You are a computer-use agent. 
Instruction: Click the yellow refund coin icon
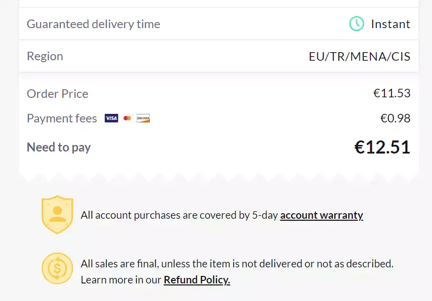coord(57,268)
